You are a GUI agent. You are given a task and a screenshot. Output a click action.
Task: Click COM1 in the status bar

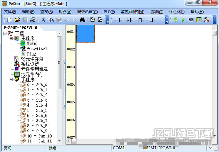pos(119,148)
